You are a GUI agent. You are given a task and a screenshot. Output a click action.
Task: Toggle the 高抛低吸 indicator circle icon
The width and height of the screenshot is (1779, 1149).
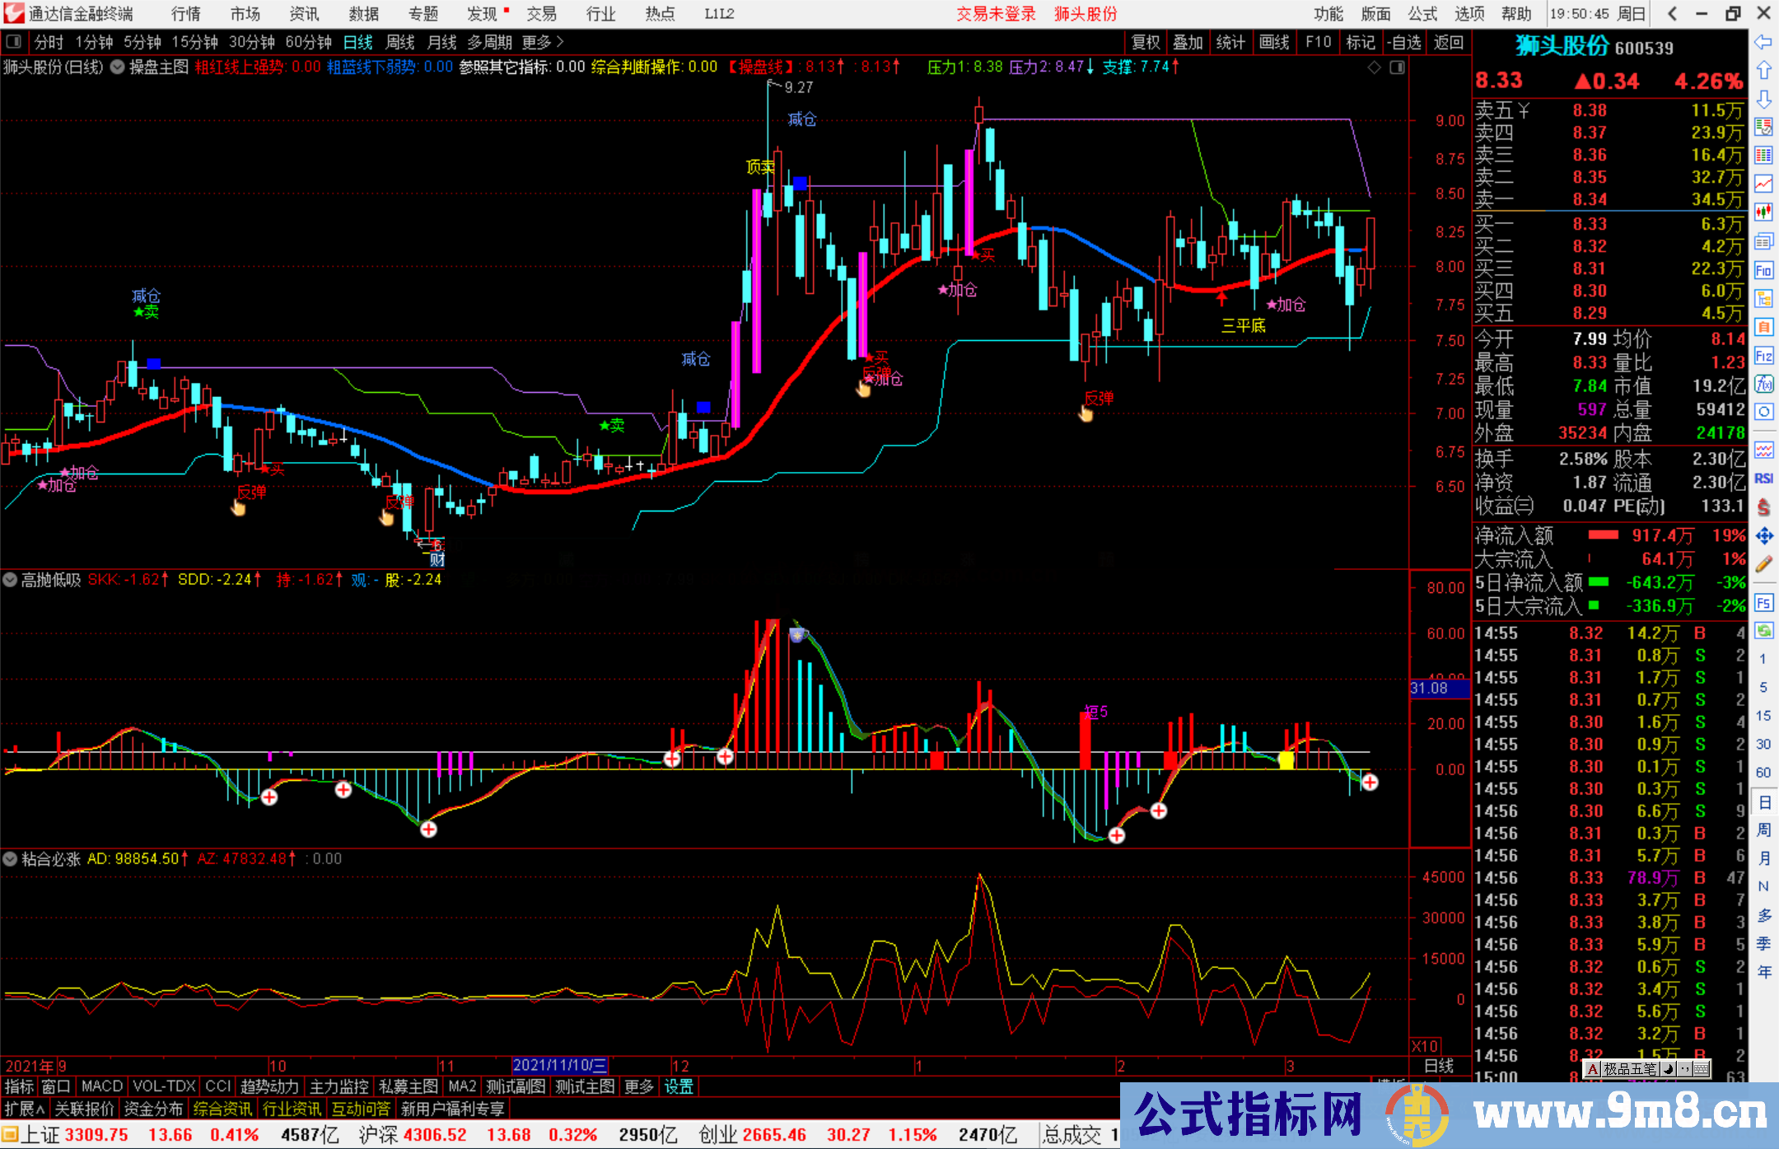pos(10,580)
